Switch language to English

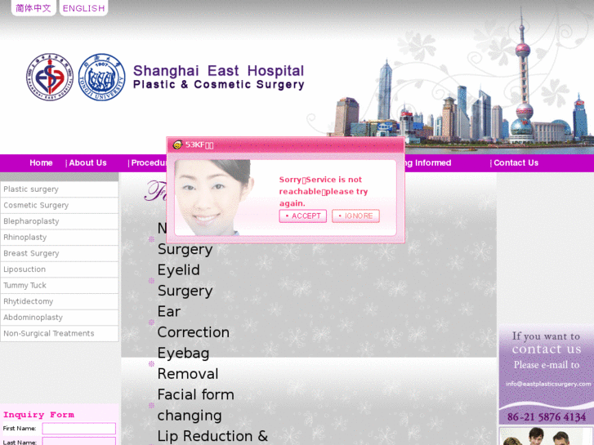click(x=83, y=8)
